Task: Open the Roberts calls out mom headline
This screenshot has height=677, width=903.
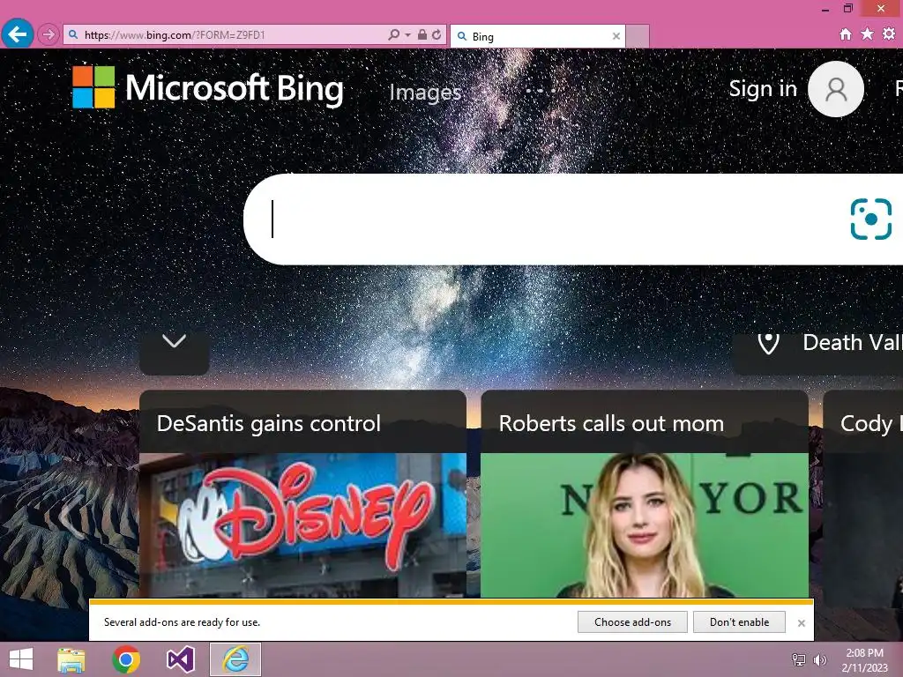Action: pos(611,424)
